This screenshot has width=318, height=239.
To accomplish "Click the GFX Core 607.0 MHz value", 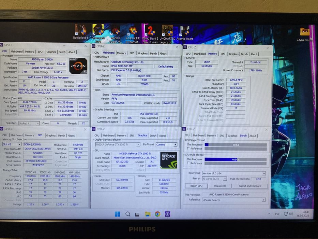I will point(122,180).
